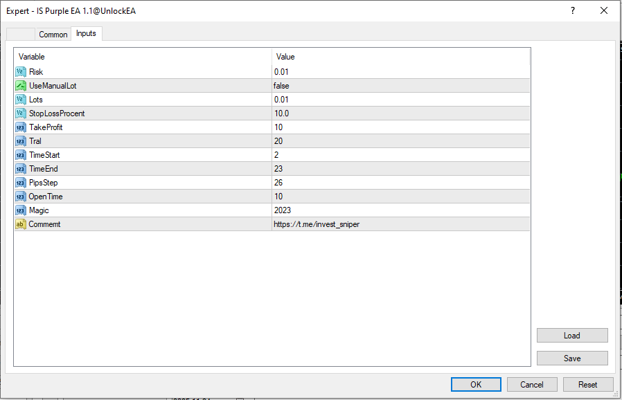Click the StopLossProcent double-type icon
The height and width of the screenshot is (400, 622).
pyautogui.click(x=21, y=113)
